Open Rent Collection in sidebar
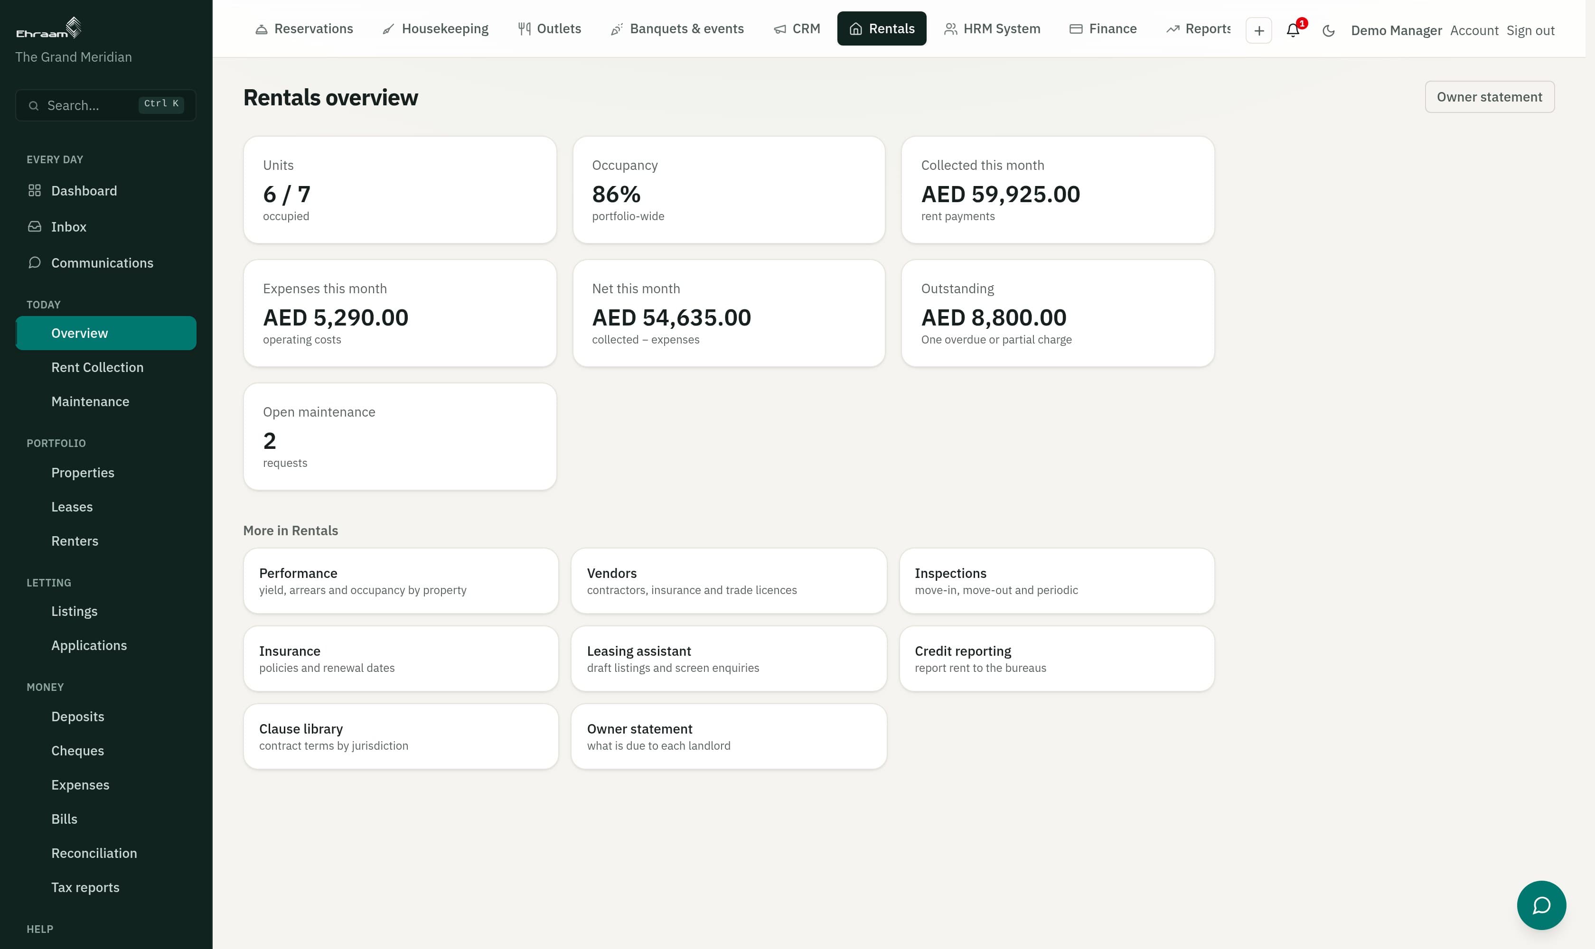 [105, 367]
